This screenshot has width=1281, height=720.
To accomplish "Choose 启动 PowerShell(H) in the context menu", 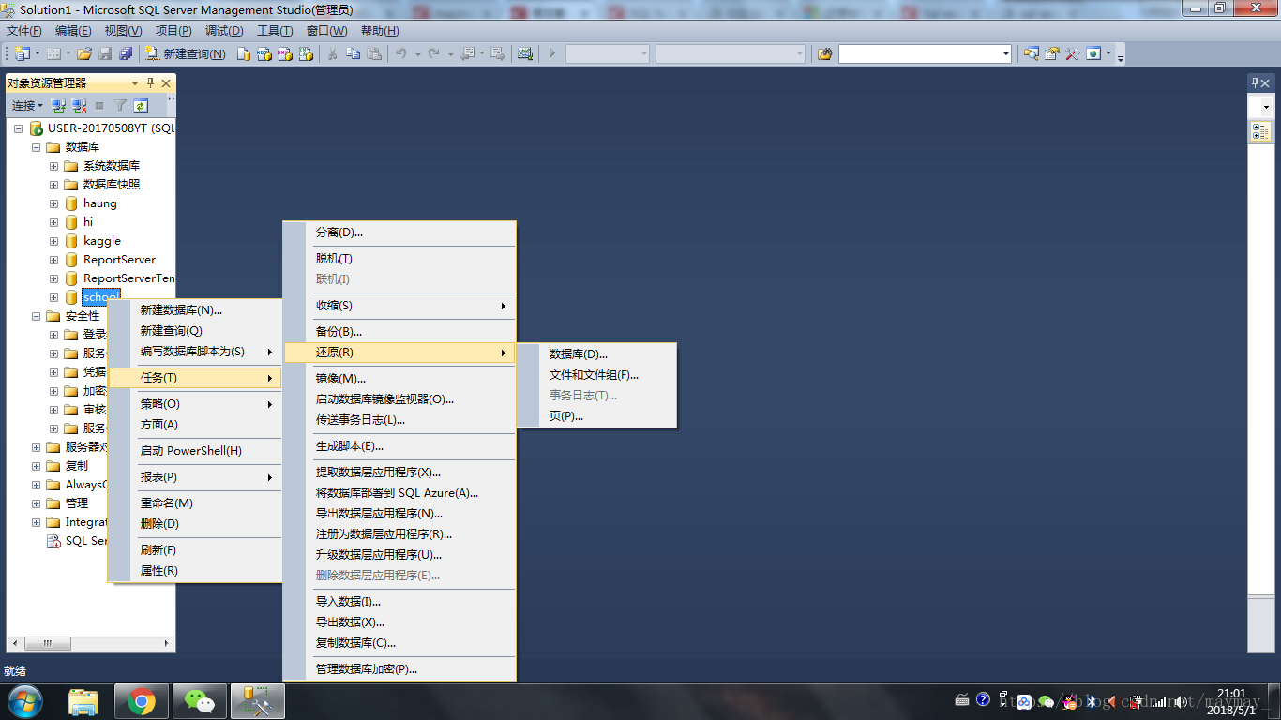I will pyautogui.click(x=195, y=451).
